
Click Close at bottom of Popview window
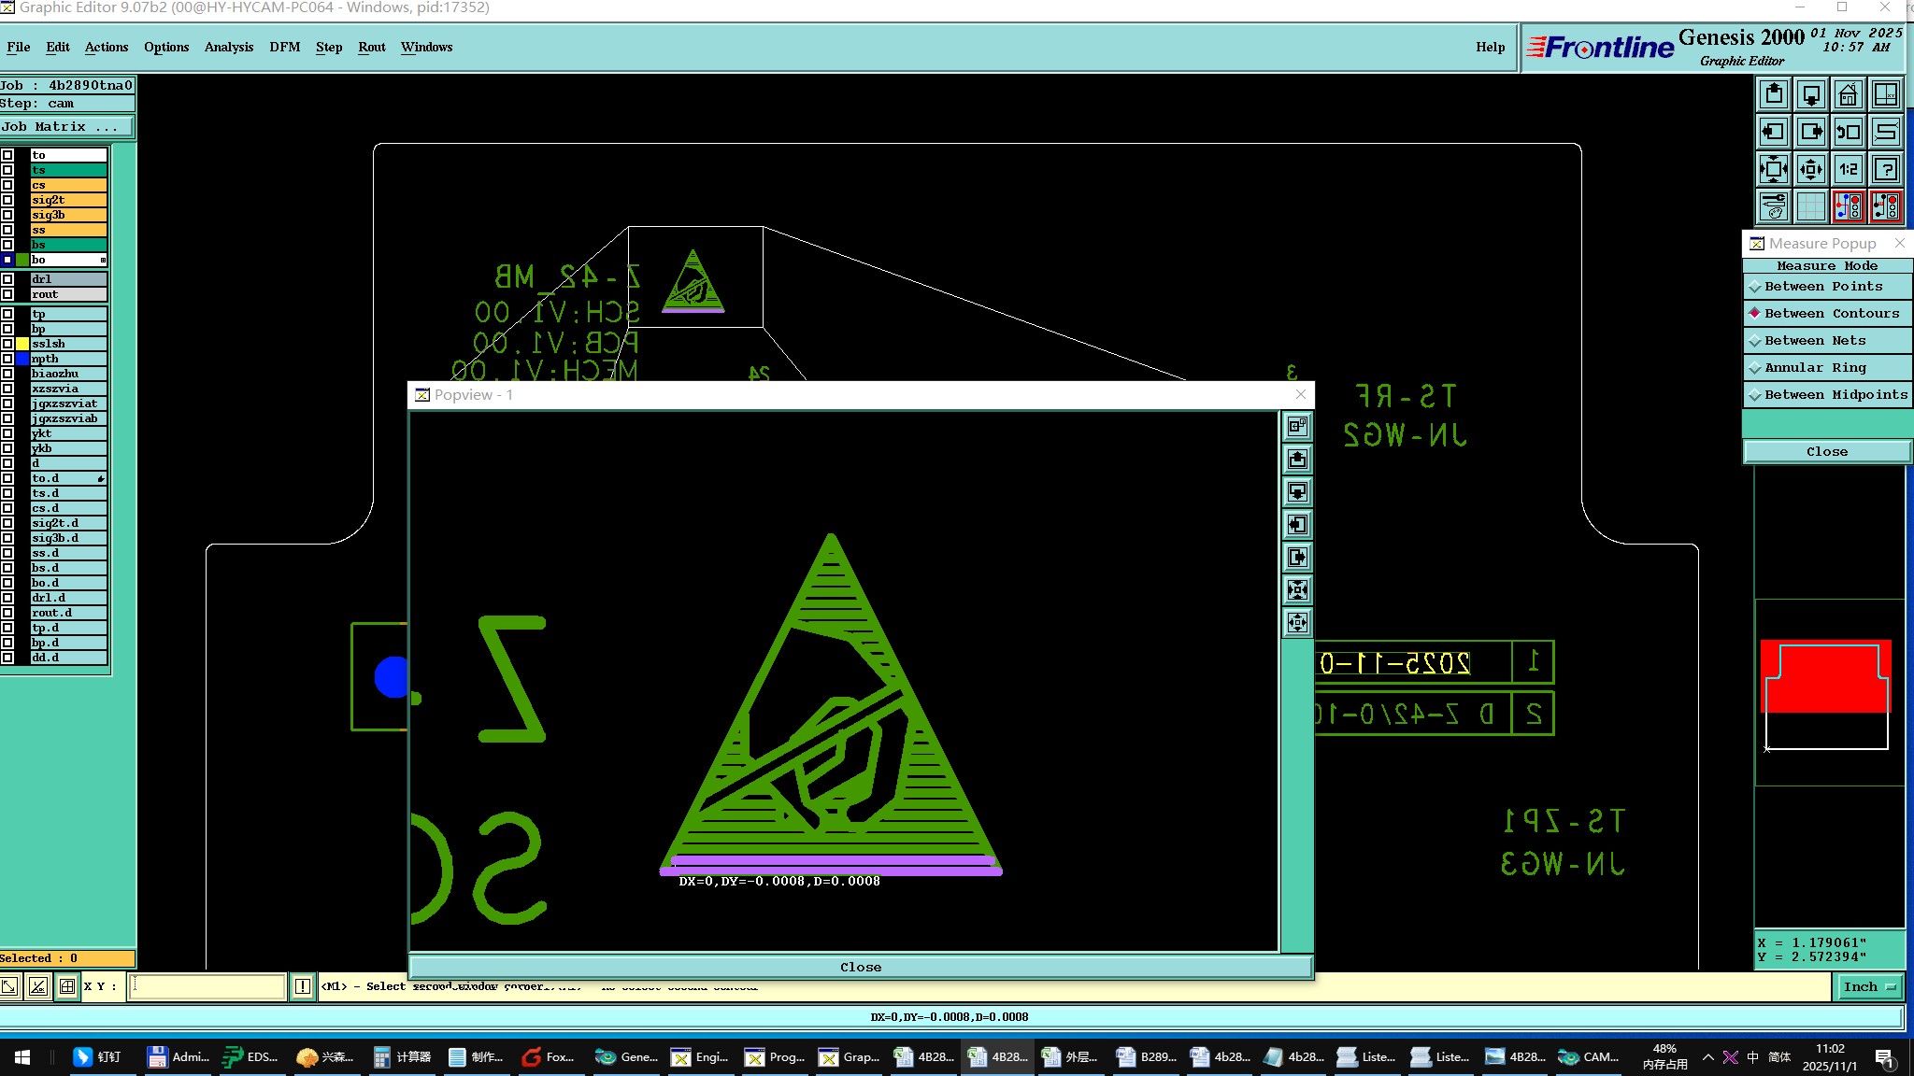pyautogui.click(x=860, y=967)
